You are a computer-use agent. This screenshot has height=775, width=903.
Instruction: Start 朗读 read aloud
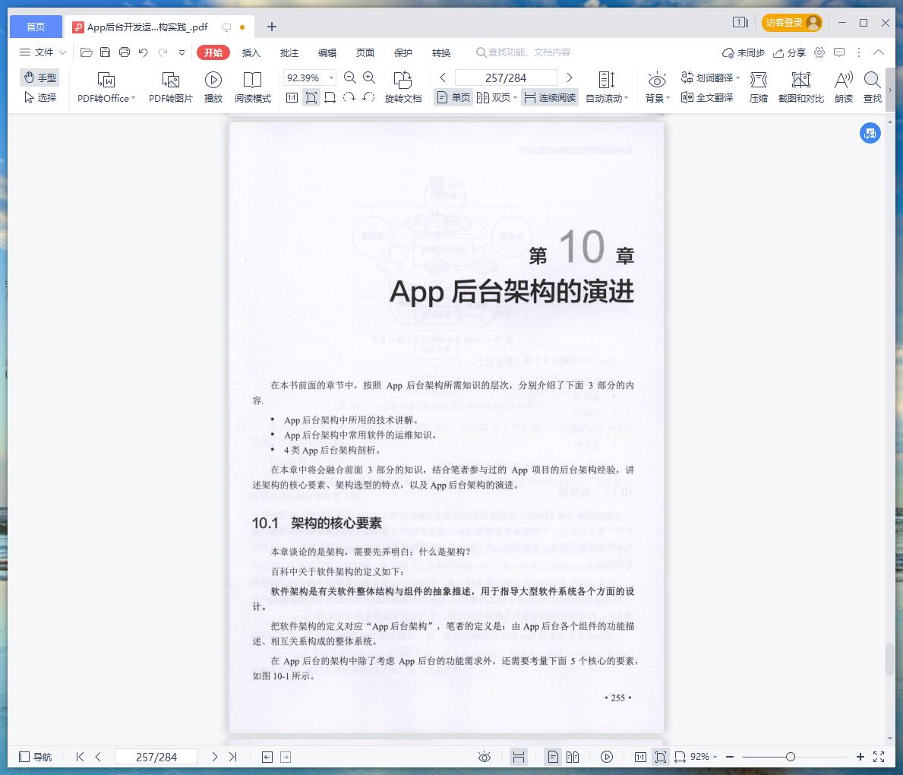pyautogui.click(x=844, y=87)
